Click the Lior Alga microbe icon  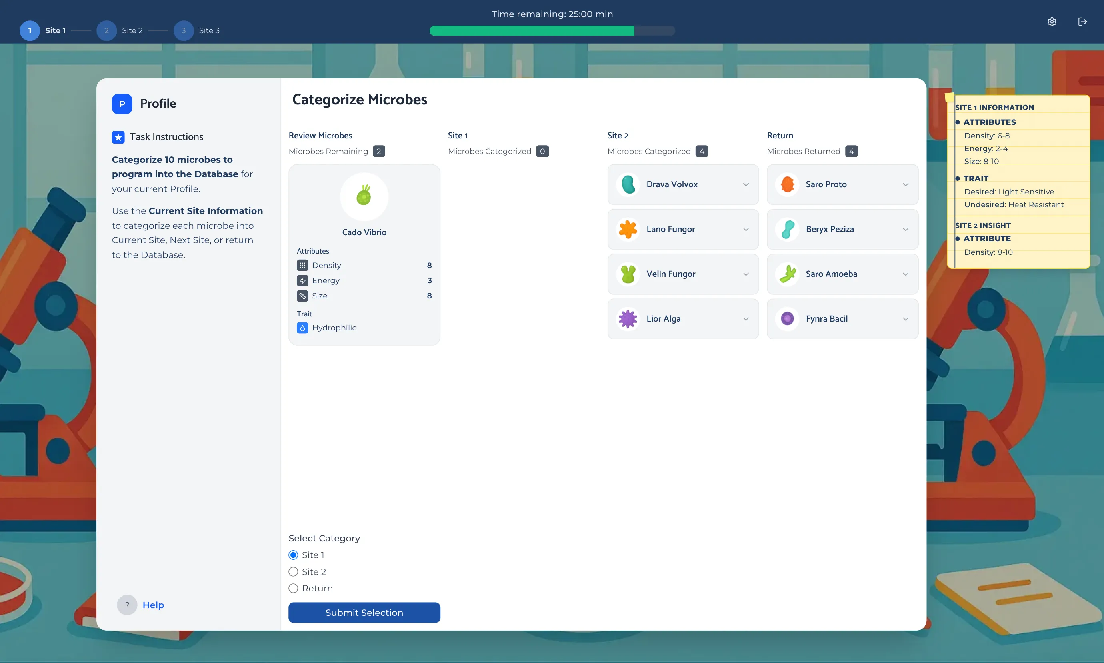[x=628, y=319]
